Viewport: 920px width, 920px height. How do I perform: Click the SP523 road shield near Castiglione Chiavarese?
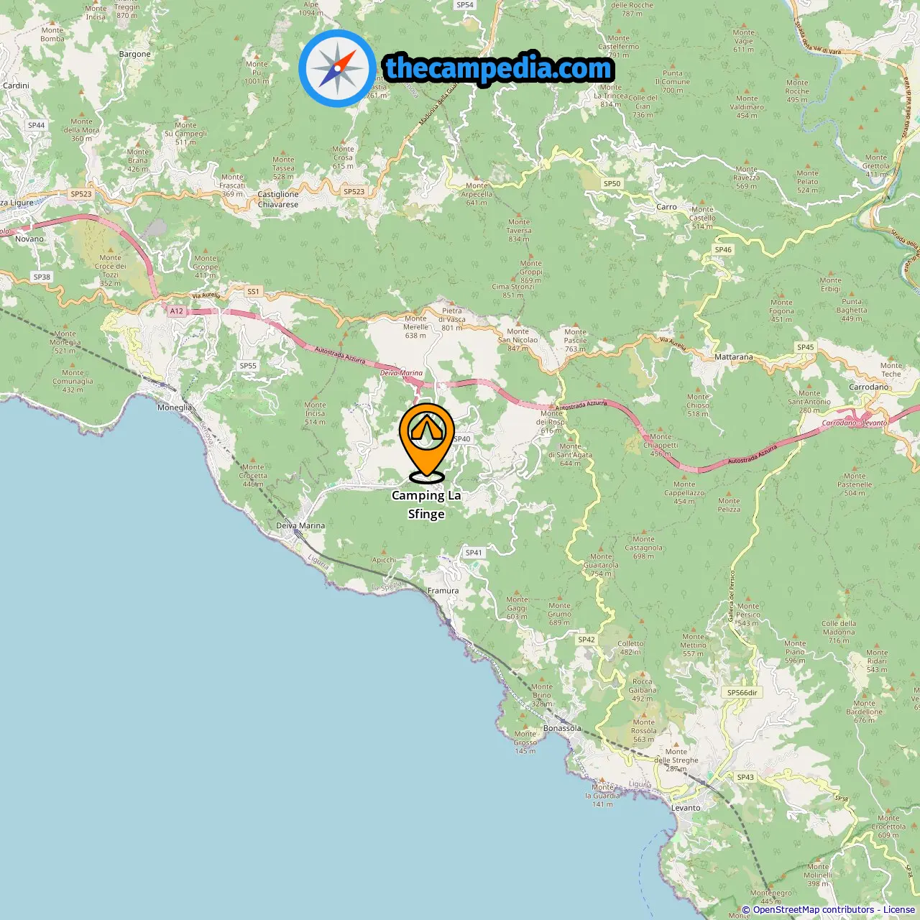354,191
